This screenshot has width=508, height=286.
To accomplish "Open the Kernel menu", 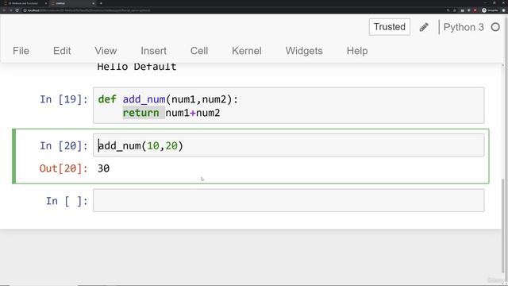I will (247, 51).
